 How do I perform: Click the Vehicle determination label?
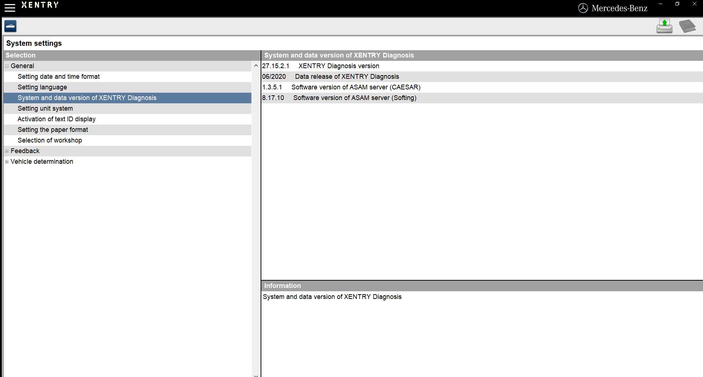42,162
